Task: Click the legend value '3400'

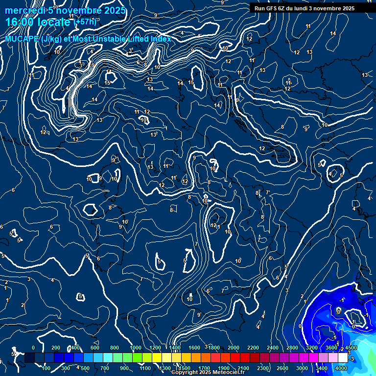Action: [x=322, y=368]
